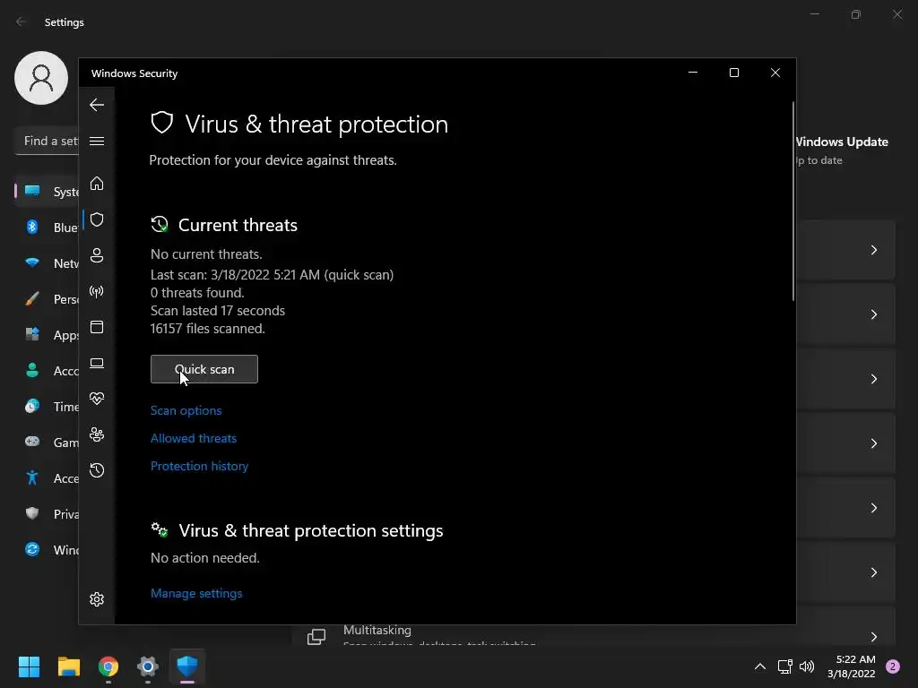Open Firewall & network protection icon
Image resolution: width=918 pixels, height=688 pixels.
click(x=97, y=291)
